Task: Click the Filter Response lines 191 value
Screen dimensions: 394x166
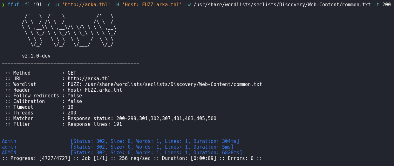Action: 95,124
